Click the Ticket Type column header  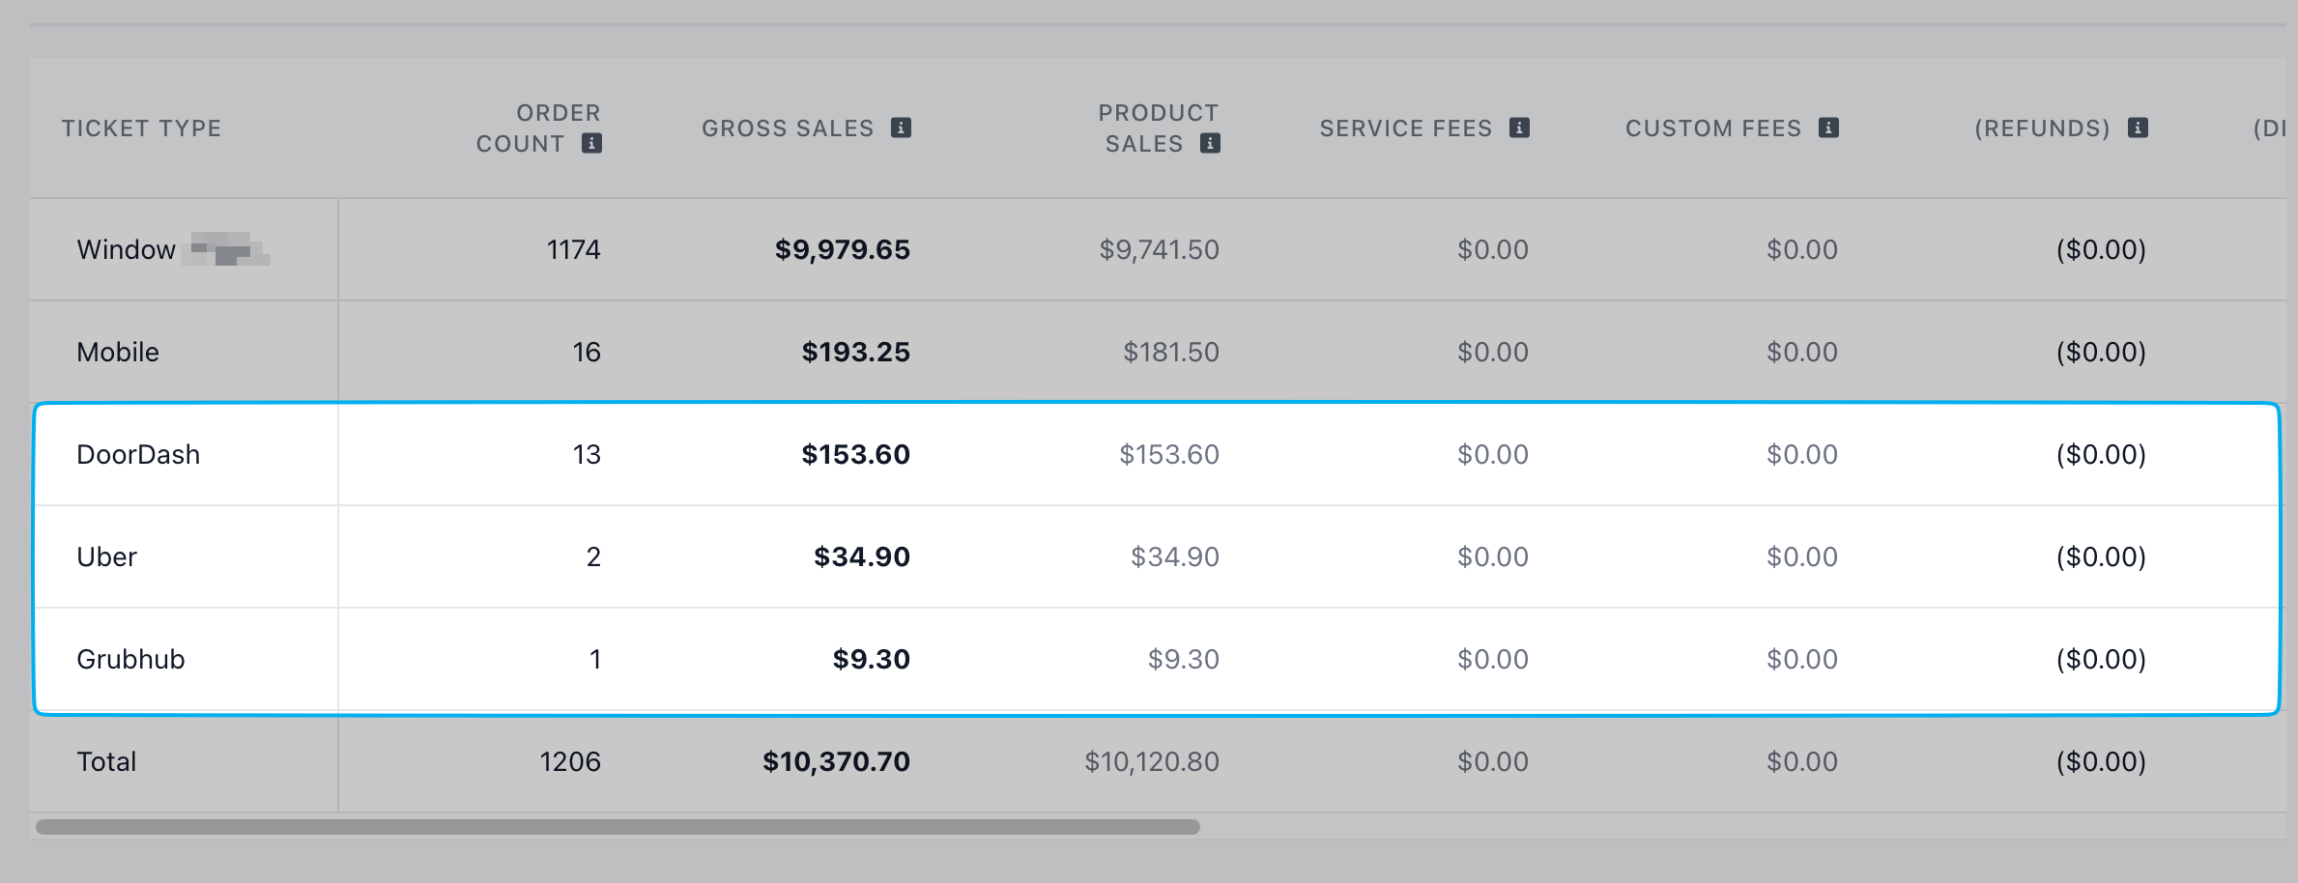pos(142,128)
